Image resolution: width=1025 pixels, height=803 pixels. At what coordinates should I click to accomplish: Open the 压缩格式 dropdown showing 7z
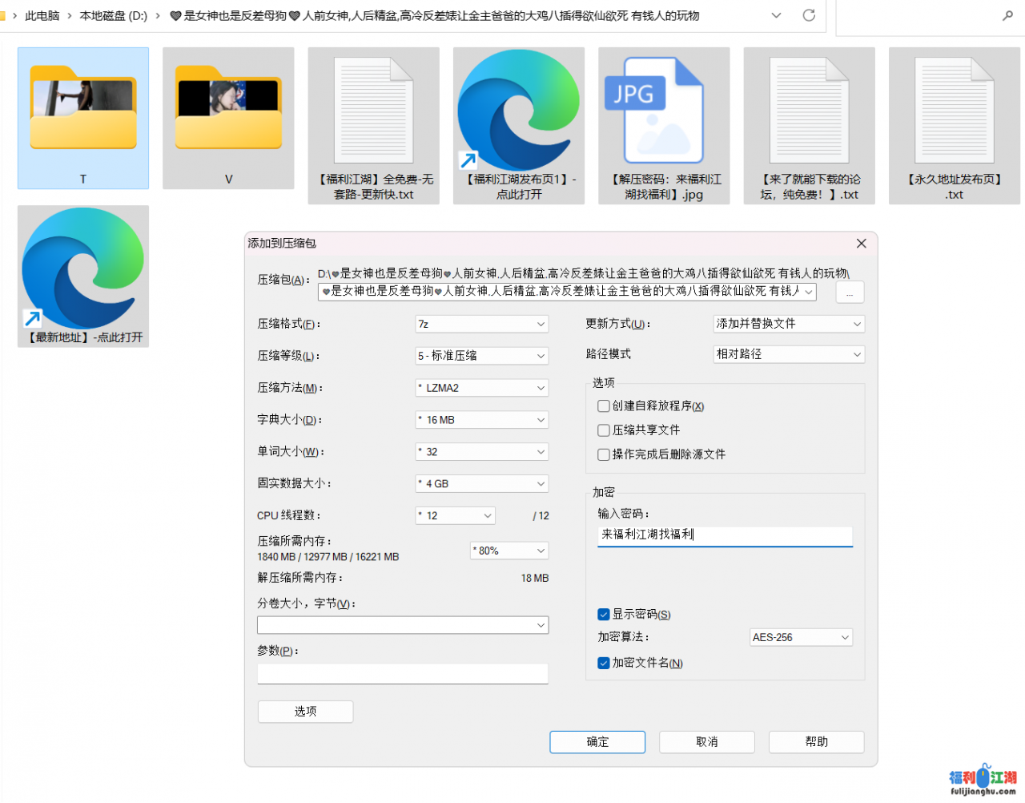481,324
